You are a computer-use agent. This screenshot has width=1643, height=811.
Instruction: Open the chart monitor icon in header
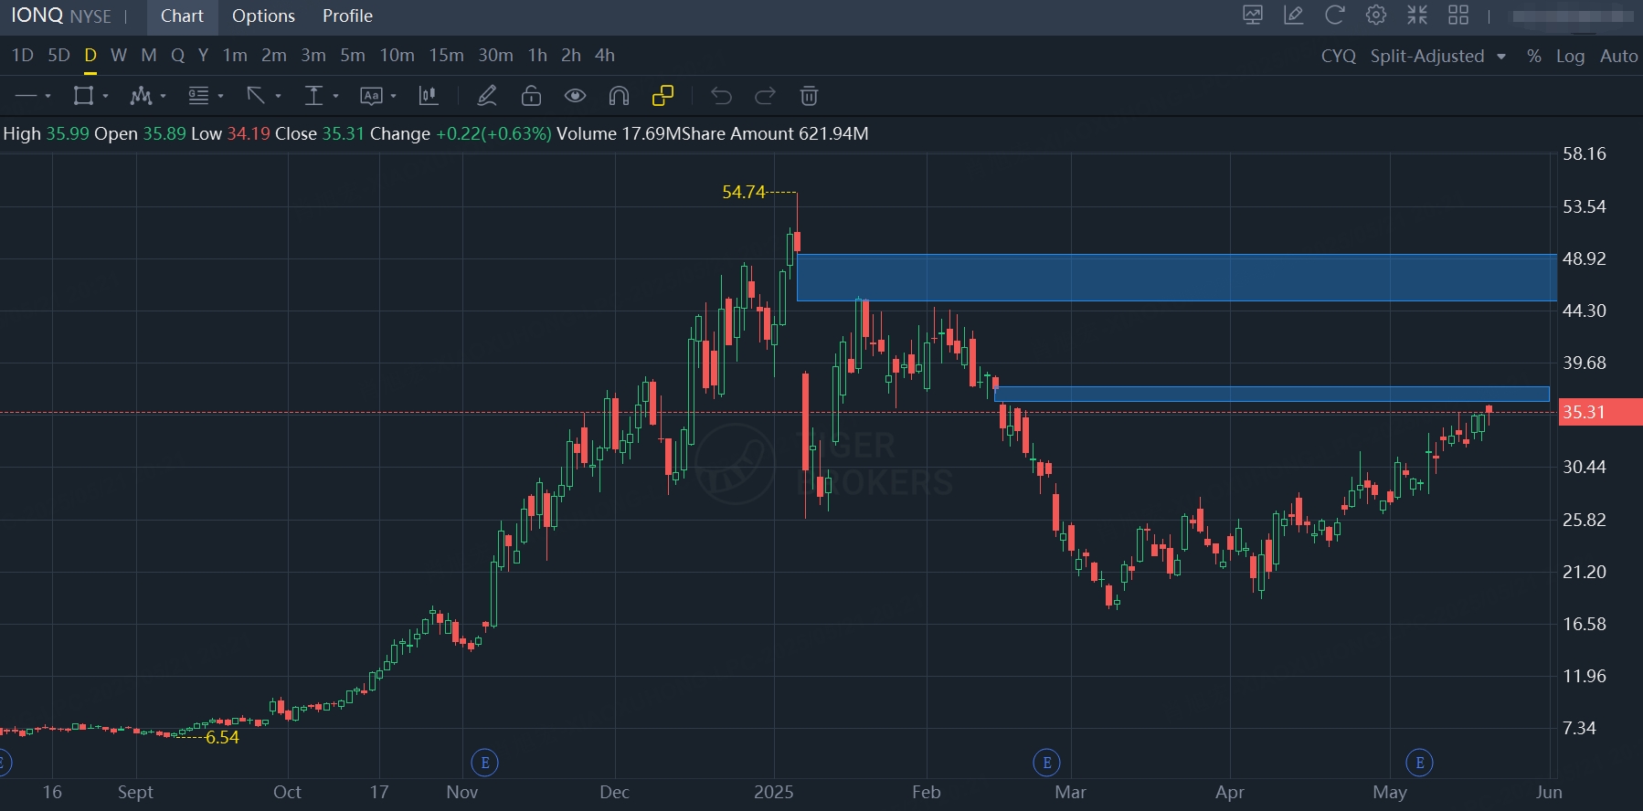[1253, 16]
